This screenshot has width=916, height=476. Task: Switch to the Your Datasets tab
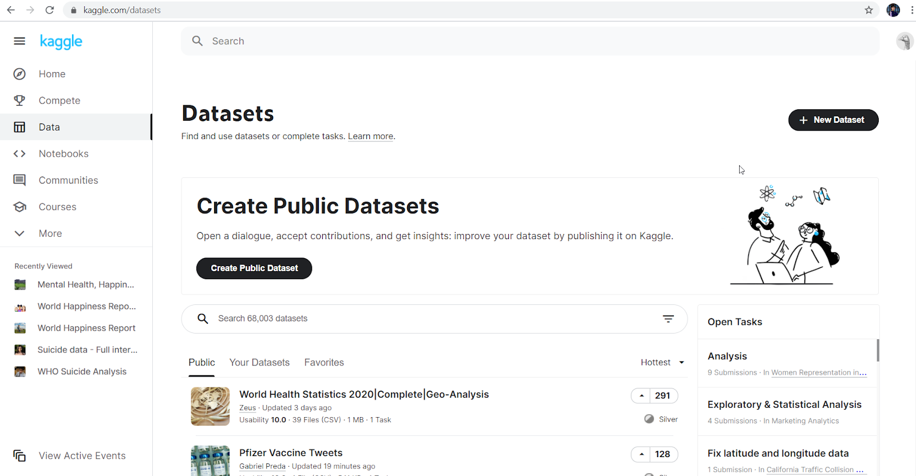[259, 363]
